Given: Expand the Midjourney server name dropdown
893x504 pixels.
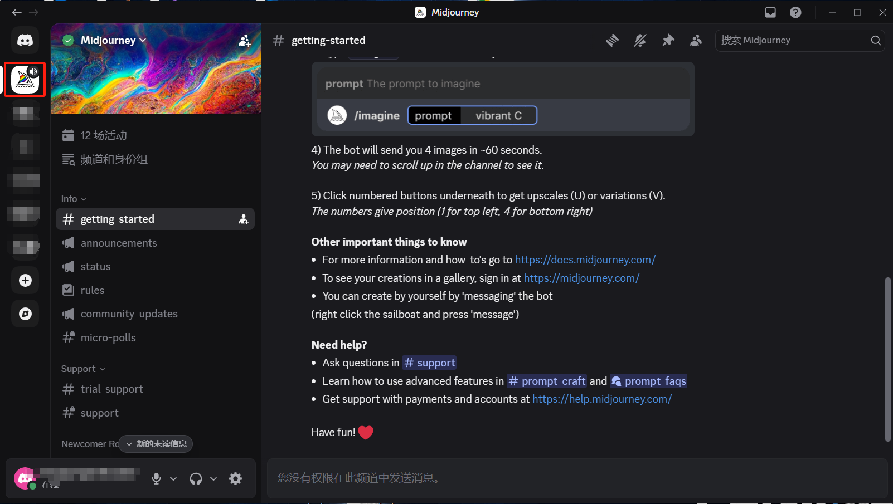Looking at the screenshot, I should (x=113, y=40).
